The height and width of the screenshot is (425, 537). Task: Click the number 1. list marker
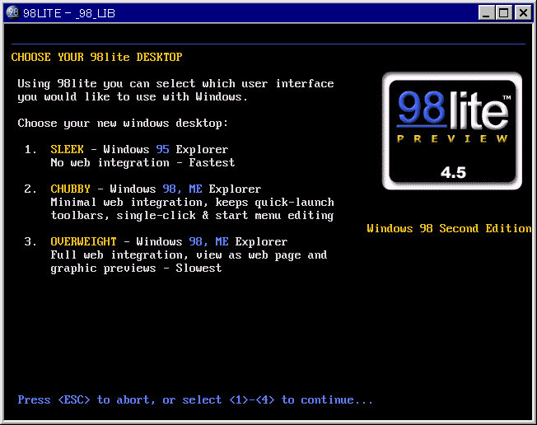point(30,150)
